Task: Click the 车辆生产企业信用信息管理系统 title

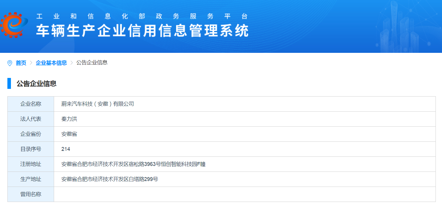Action: (x=142, y=31)
